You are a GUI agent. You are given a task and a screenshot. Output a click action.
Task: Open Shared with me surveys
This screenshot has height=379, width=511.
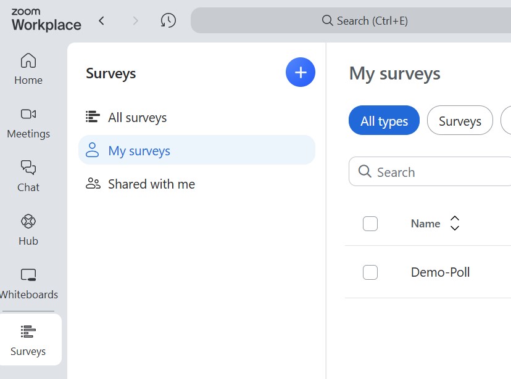coord(197,184)
